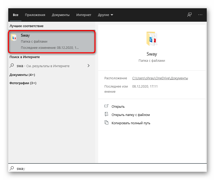Click Копировать полный путь action text
Screen dimensions: 215x180
(131, 123)
